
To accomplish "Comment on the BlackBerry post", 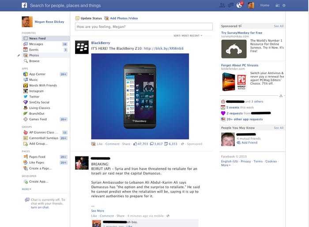I will (x=112, y=144).
